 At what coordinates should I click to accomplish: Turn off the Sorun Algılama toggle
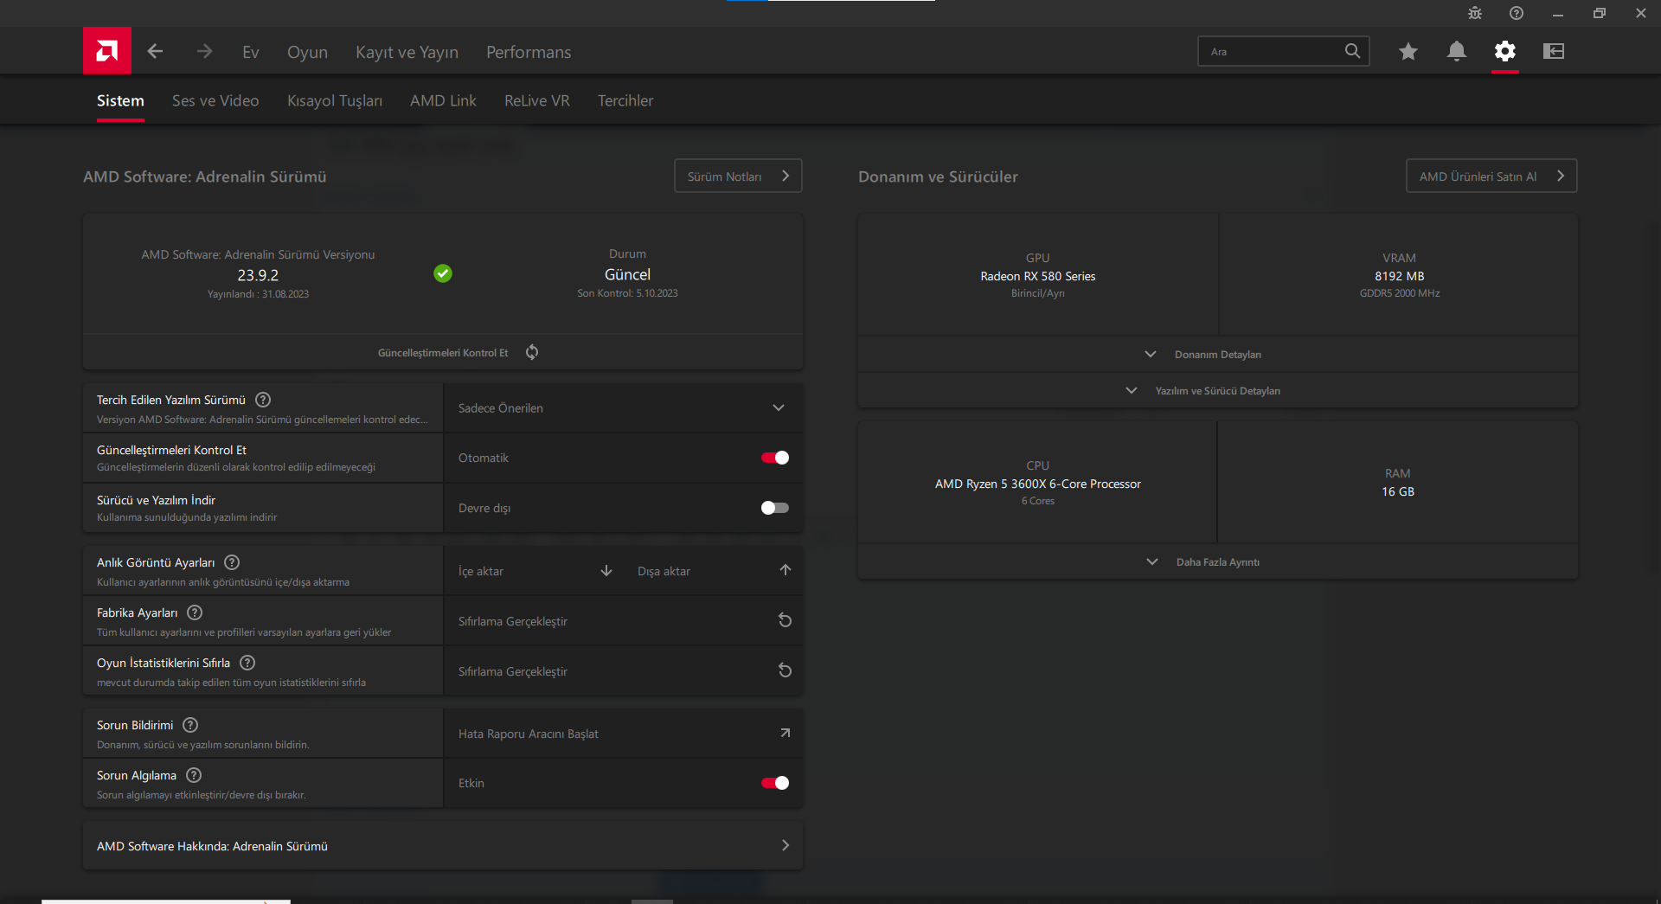pyautogui.click(x=775, y=783)
